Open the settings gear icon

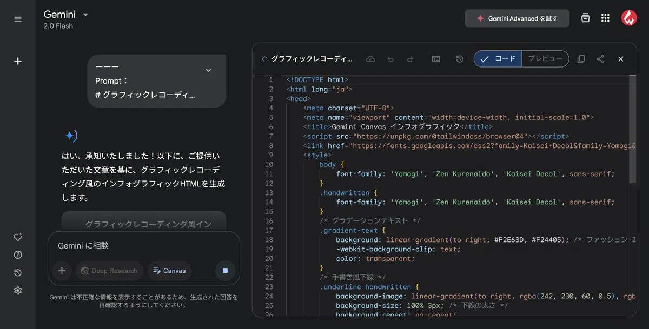pyautogui.click(x=18, y=291)
